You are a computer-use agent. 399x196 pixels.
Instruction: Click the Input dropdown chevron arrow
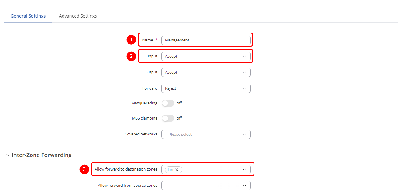coord(244,57)
